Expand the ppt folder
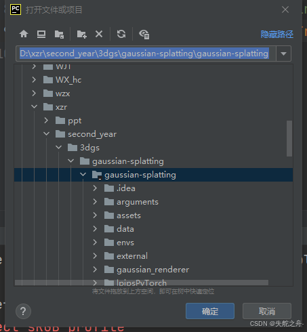The width and height of the screenshot is (307, 332). (x=46, y=121)
